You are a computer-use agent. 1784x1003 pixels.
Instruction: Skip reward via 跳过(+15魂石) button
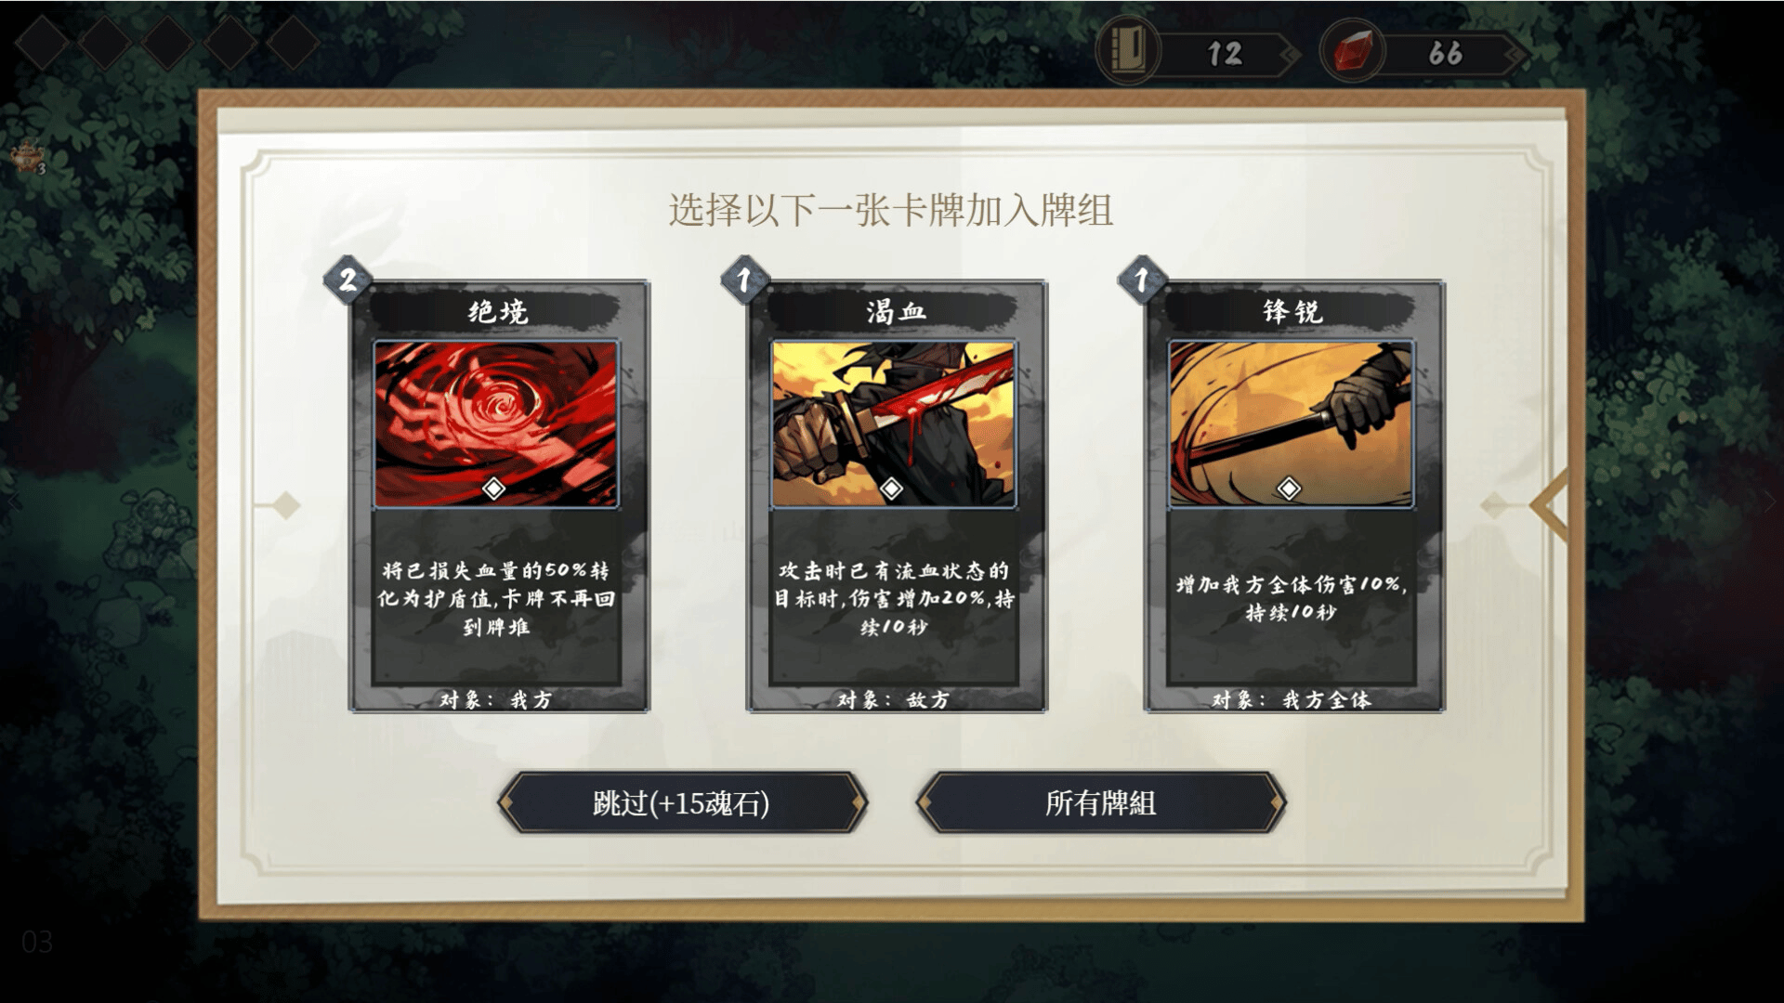(x=682, y=802)
